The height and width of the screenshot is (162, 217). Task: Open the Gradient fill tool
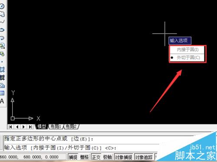2,78
